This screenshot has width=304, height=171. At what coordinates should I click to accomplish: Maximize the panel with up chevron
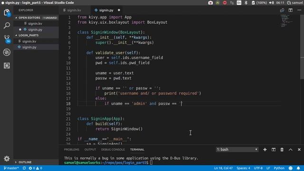point(290,150)
